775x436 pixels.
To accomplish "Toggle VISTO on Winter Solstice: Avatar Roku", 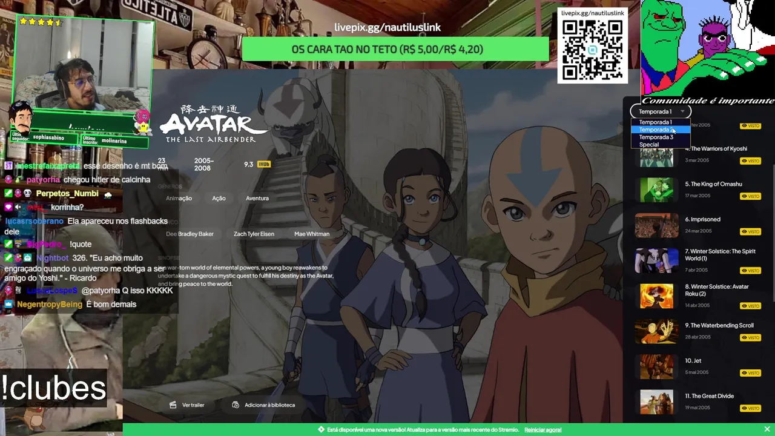I will pyautogui.click(x=751, y=306).
